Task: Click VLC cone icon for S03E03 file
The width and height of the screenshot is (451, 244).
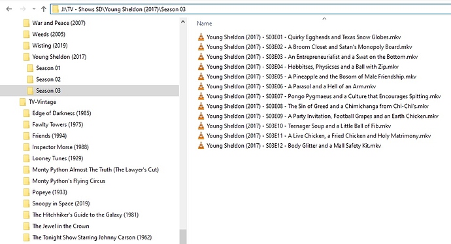Action: click(201, 57)
